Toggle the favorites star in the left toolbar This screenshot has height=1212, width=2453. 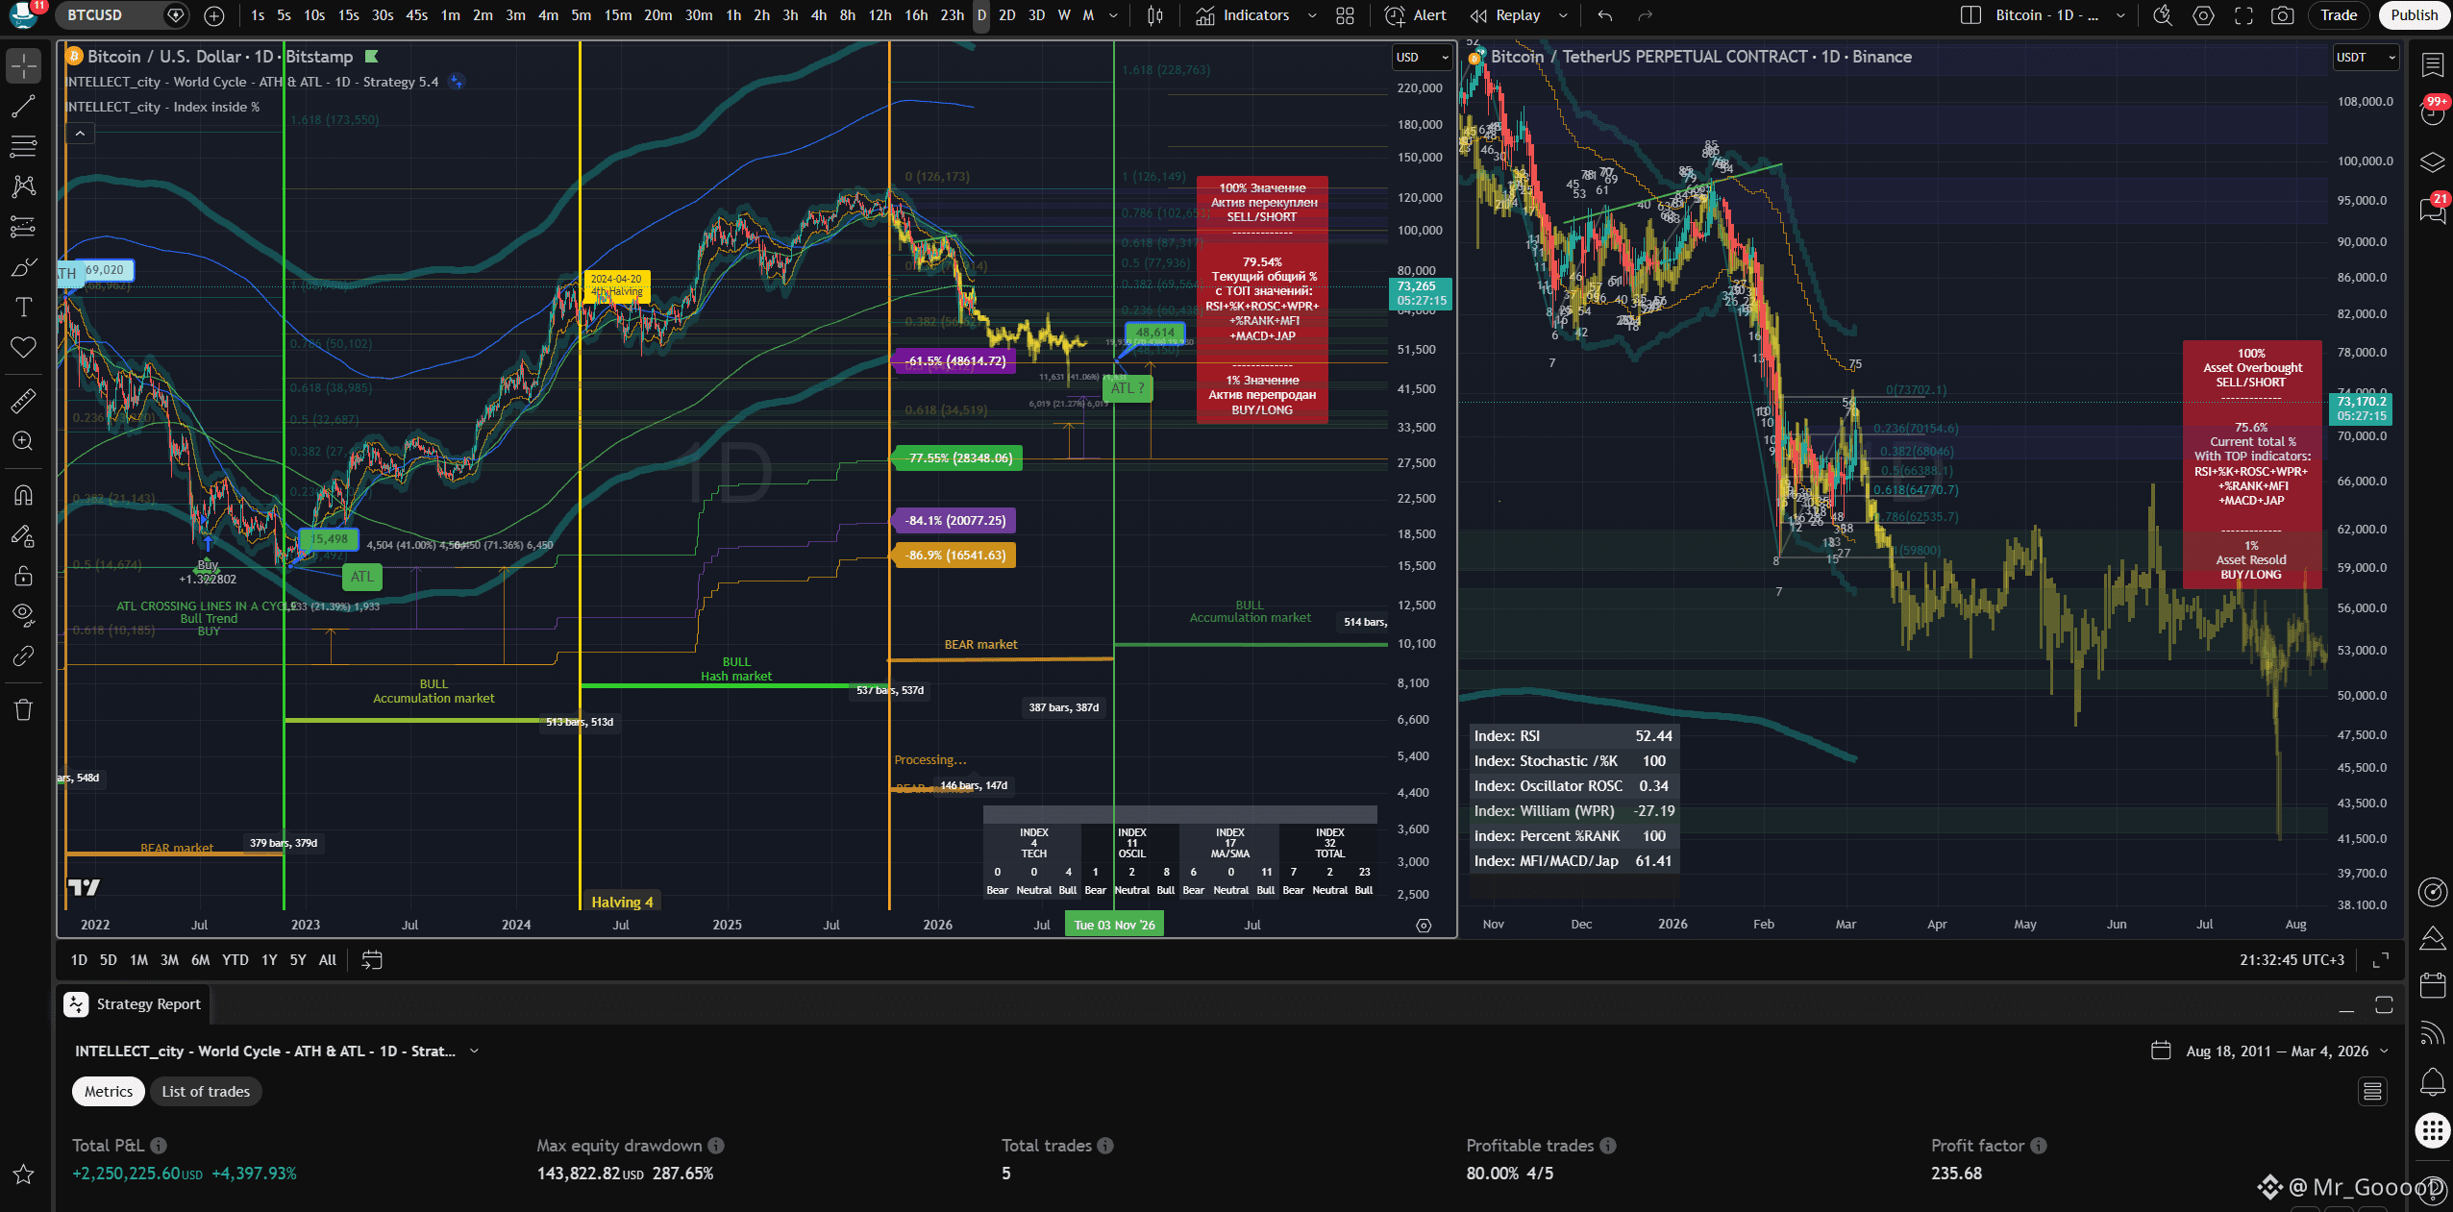coord(23,1175)
